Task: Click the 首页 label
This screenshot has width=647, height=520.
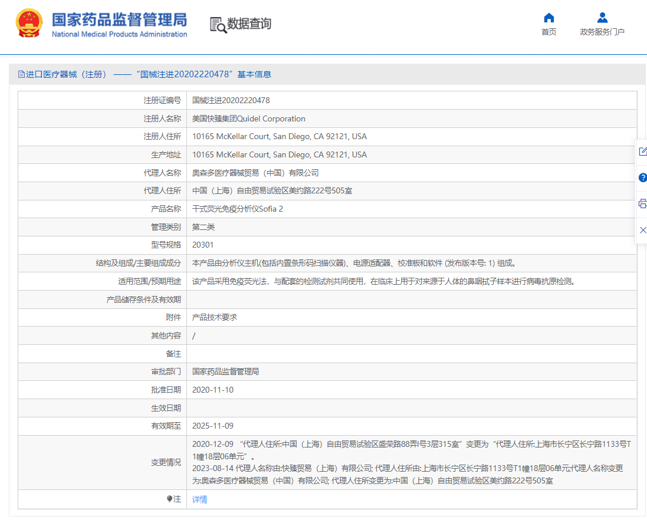Action: coord(549,32)
